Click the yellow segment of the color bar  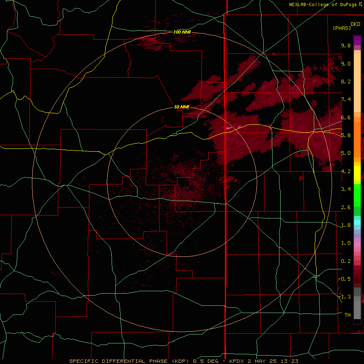357,173
